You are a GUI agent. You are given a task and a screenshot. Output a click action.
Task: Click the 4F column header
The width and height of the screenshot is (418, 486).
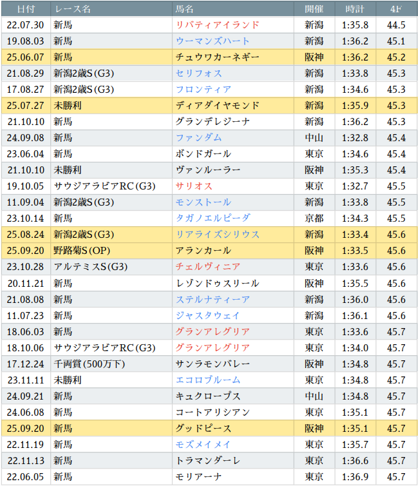point(396,9)
